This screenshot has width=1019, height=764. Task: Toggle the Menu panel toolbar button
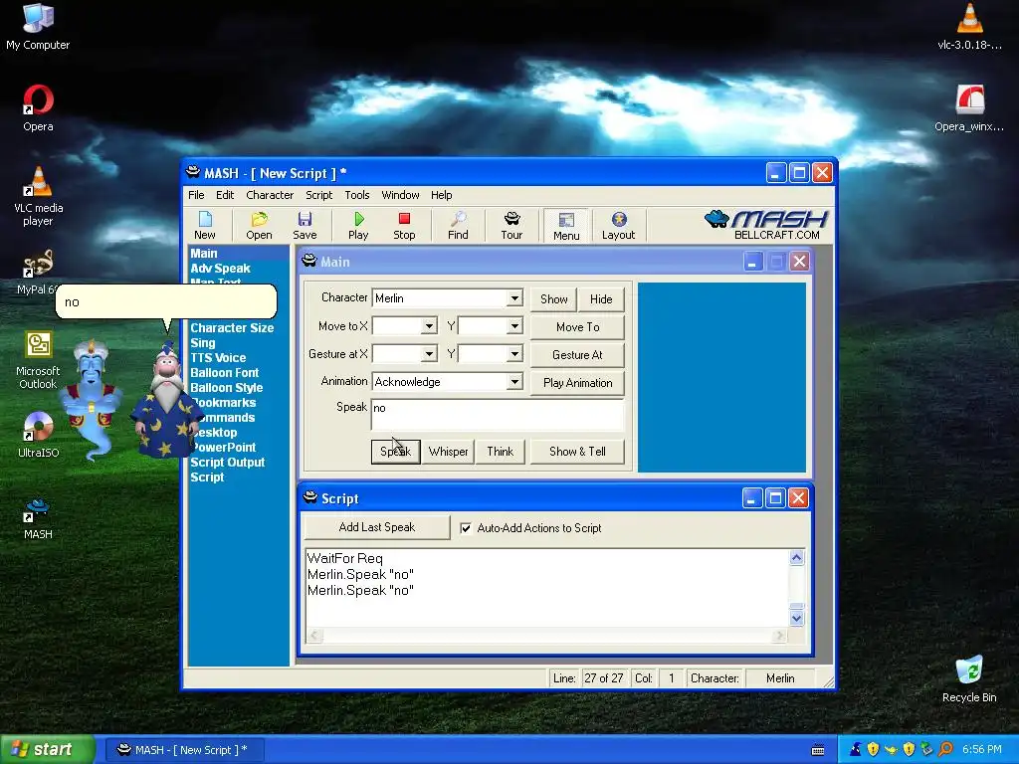pos(566,226)
